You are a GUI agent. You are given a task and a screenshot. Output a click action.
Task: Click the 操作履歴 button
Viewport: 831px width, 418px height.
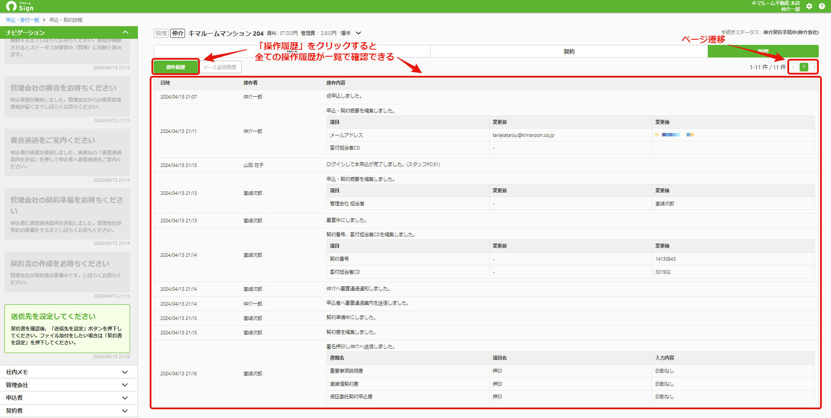point(175,67)
